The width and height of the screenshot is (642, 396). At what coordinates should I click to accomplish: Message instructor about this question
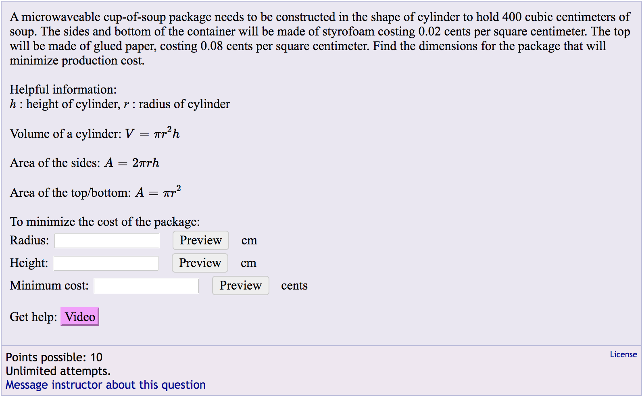point(106,385)
